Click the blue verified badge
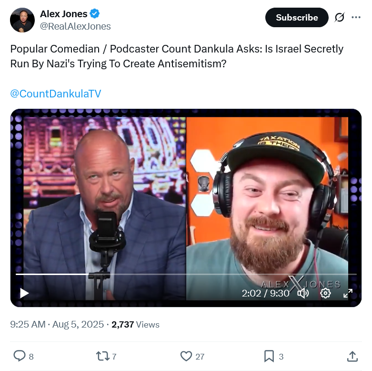Screen dimensions: 372x371 tap(94, 13)
